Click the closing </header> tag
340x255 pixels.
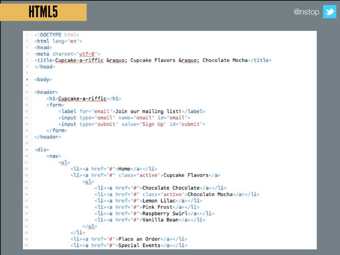[48, 137]
